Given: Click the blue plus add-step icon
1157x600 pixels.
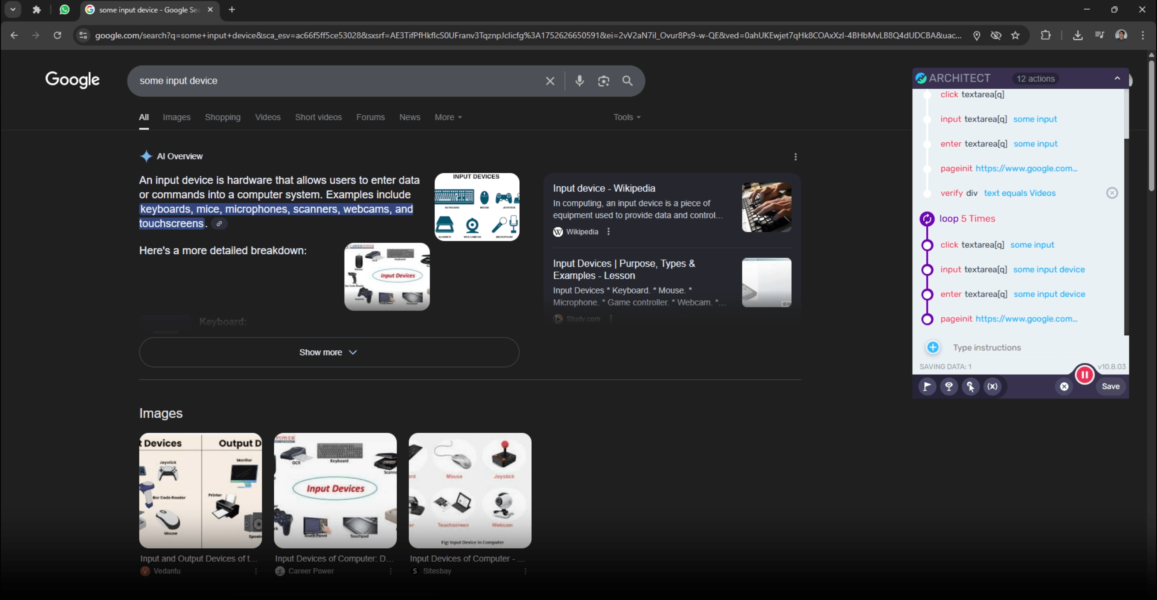Looking at the screenshot, I should pos(933,347).
